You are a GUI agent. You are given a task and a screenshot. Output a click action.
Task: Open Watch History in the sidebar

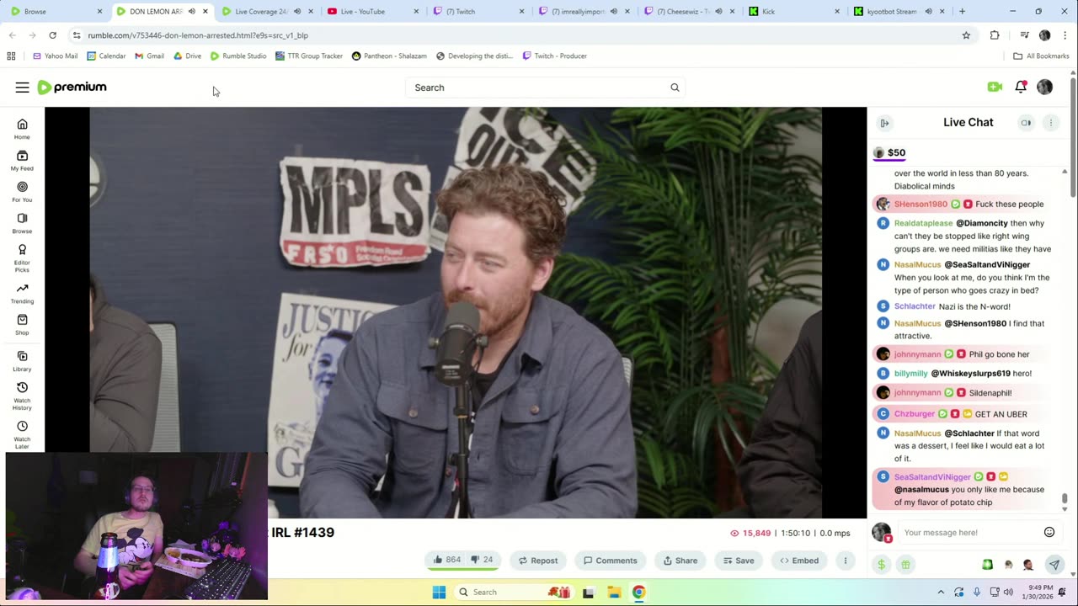pyautogui.click(x=22, y=396)
